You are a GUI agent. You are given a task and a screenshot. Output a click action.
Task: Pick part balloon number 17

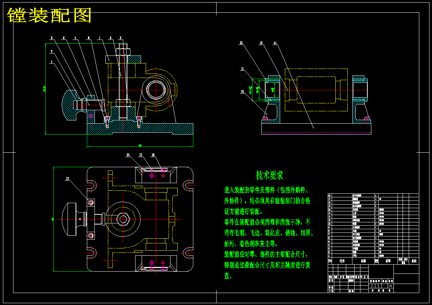(x=140, y=155)
